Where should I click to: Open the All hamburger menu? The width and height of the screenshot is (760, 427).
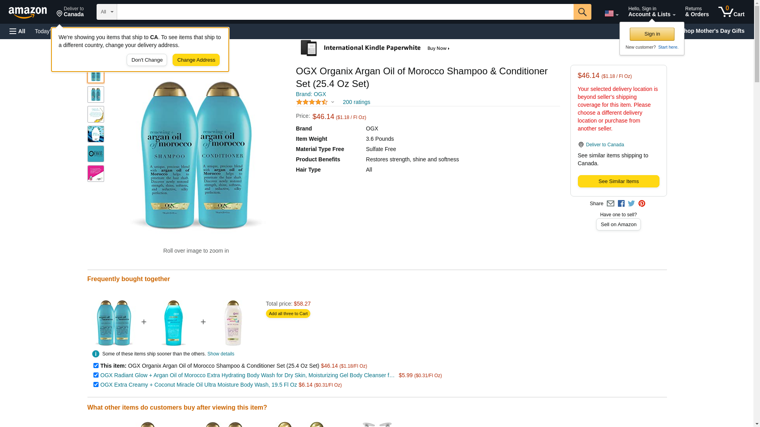[17, 31]
